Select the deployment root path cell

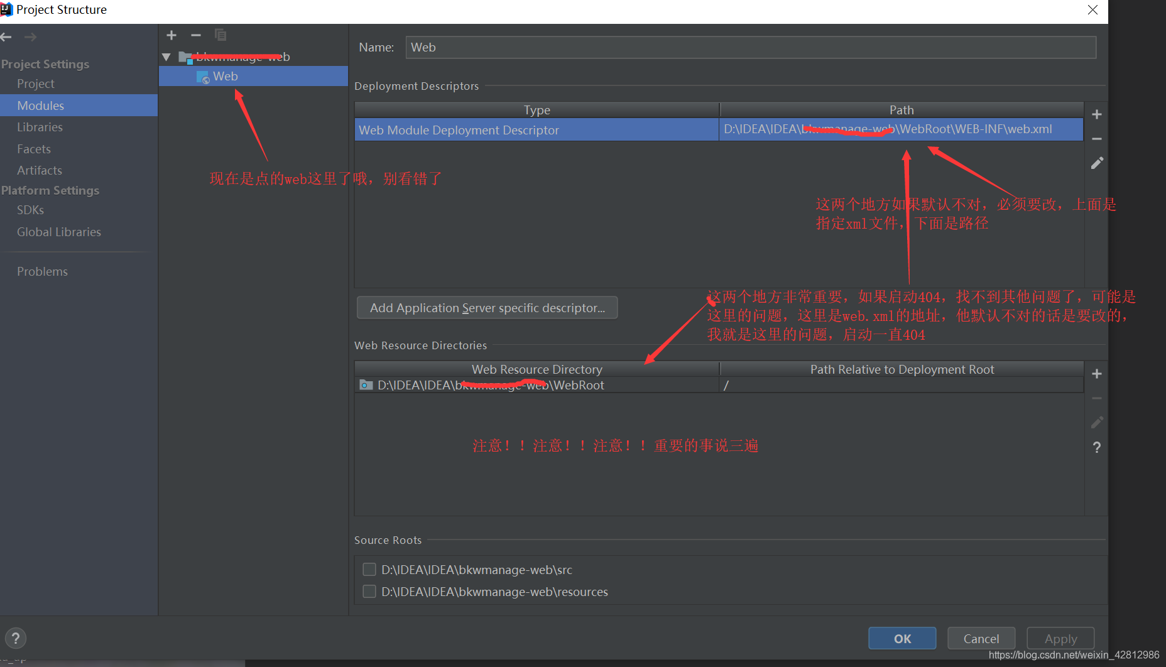901,385
